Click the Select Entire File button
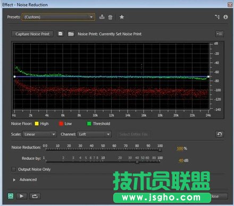This screenshot has width=234, height=206. point(134,134)
